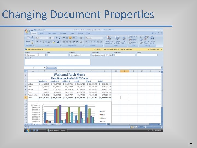
Task: Click the Insert Function fx button
Action: pos(55,68)
